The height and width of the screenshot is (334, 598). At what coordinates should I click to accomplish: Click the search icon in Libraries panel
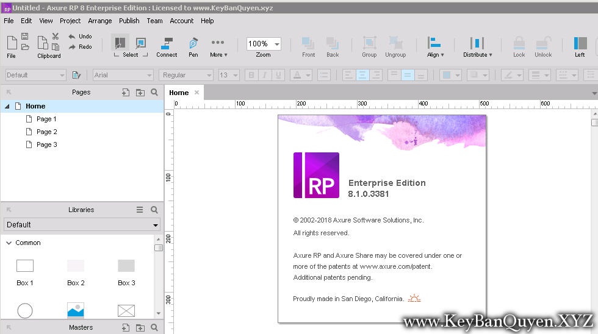pos(154,210)
